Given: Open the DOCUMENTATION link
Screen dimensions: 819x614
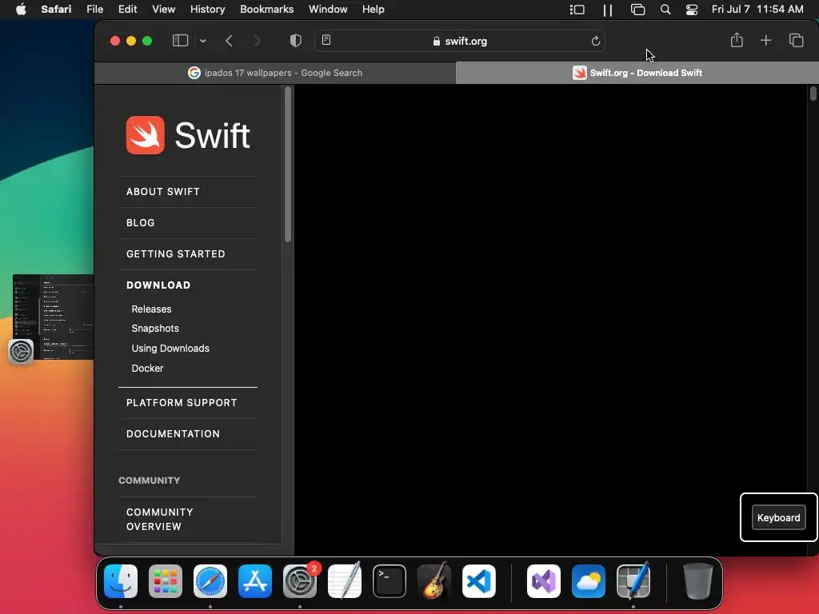Looking at the screenshot, I should click(x=173, y=434).
